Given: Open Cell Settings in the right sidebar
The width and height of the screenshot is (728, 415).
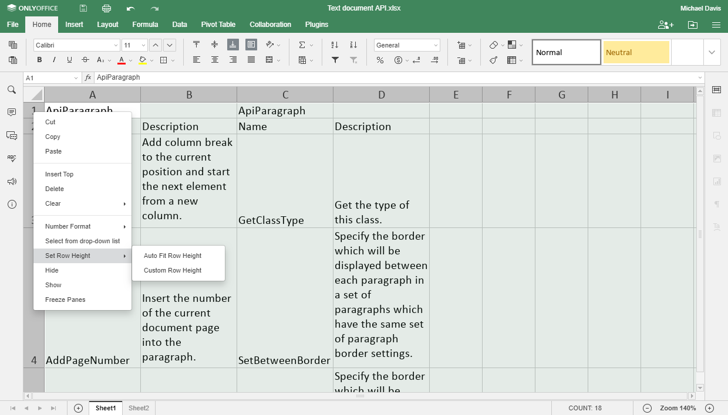Looking at the screenshot, I should [716, 90].
